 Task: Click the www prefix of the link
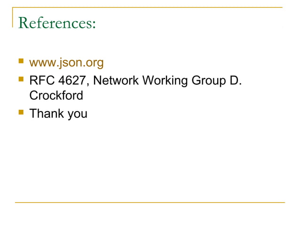coord(43,64)
